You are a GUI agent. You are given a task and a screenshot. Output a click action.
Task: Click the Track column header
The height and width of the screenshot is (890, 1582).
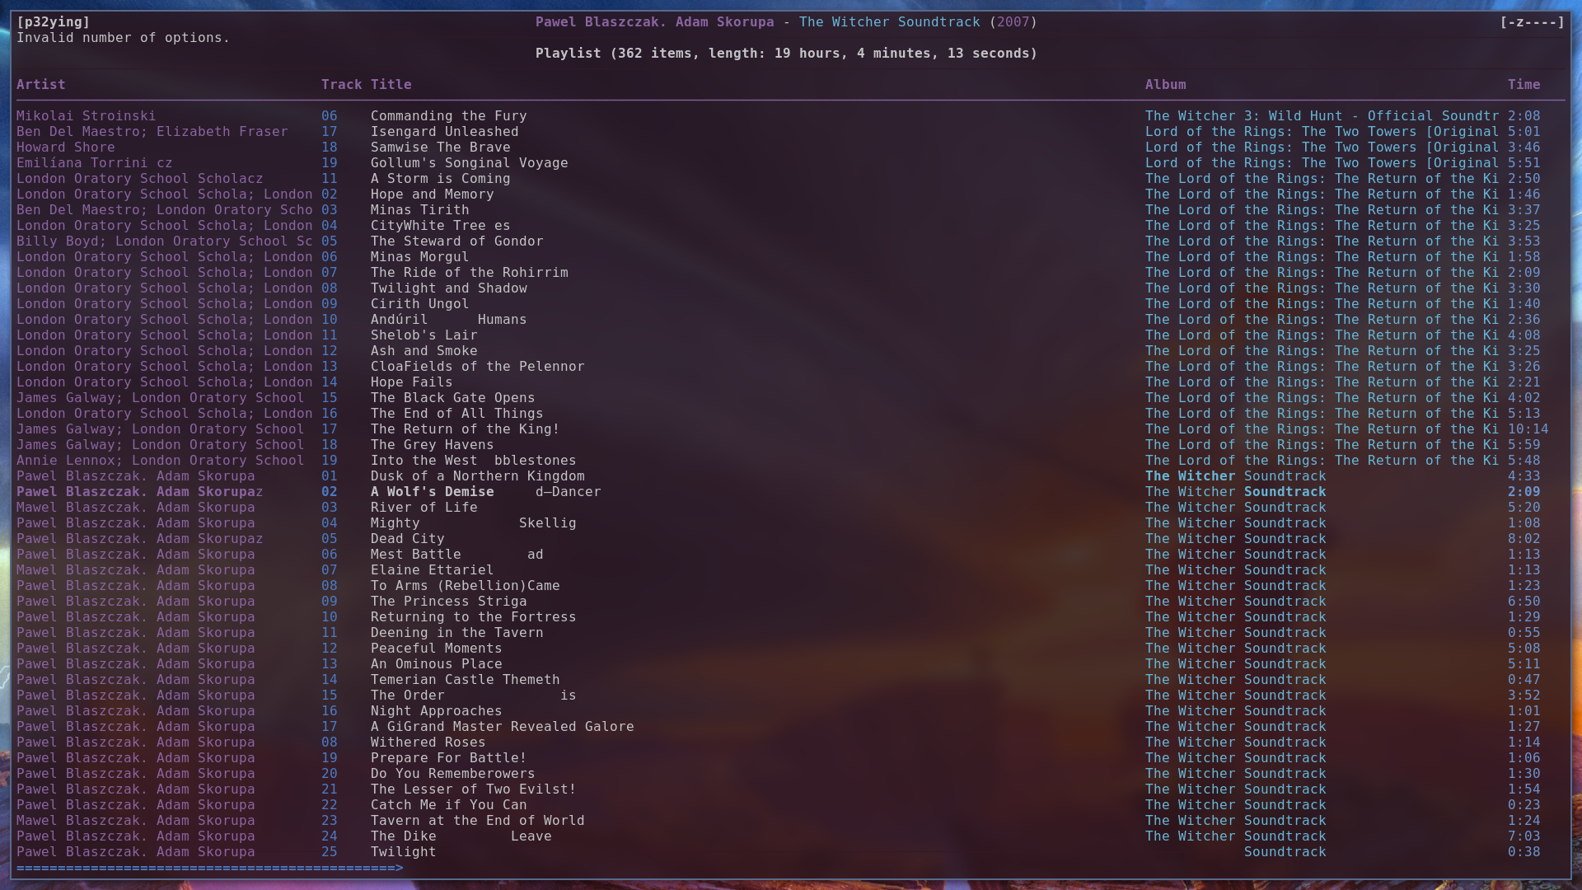pyautogui.click(x=343, y=84)
